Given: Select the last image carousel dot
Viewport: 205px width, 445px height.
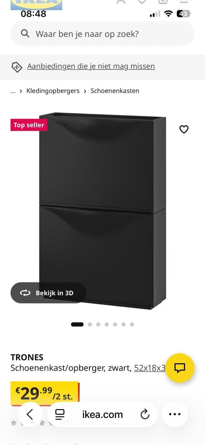Looking at the screenshot, I should 132,324.
